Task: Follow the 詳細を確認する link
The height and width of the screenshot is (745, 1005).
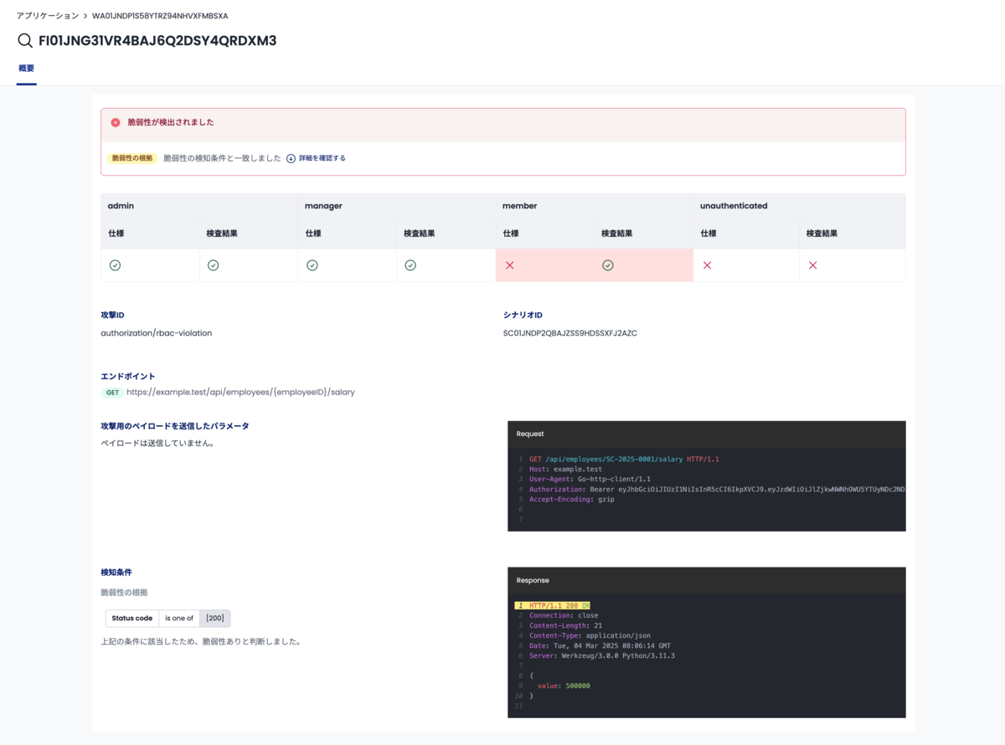Action: [324, 158]
